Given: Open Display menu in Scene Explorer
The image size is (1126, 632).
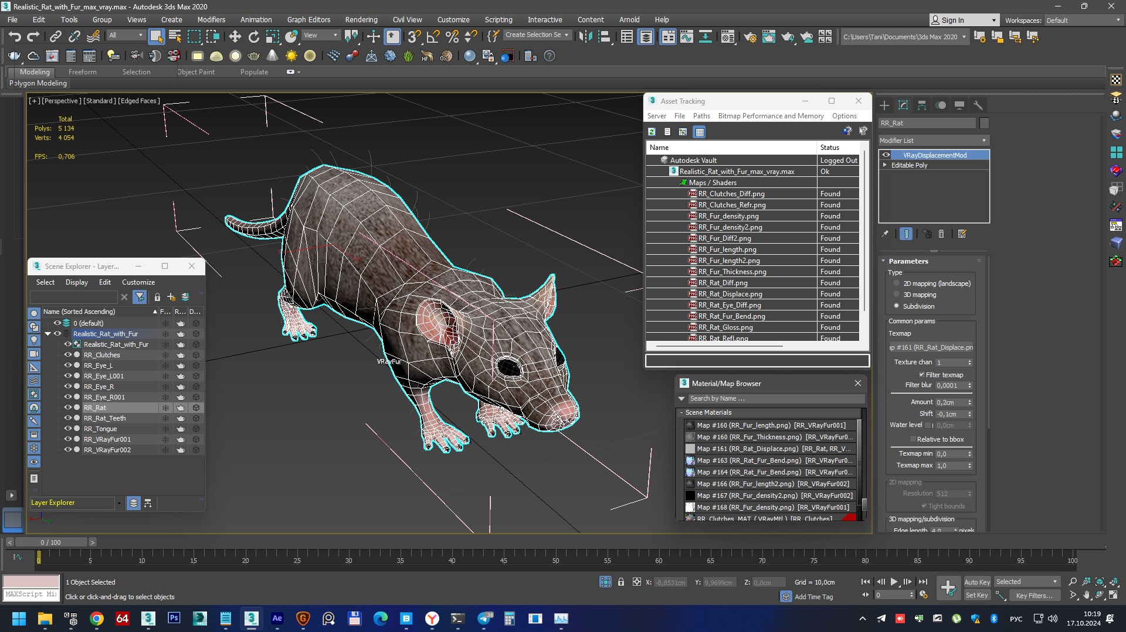Looking at the screenshot, I should [76, 282].
